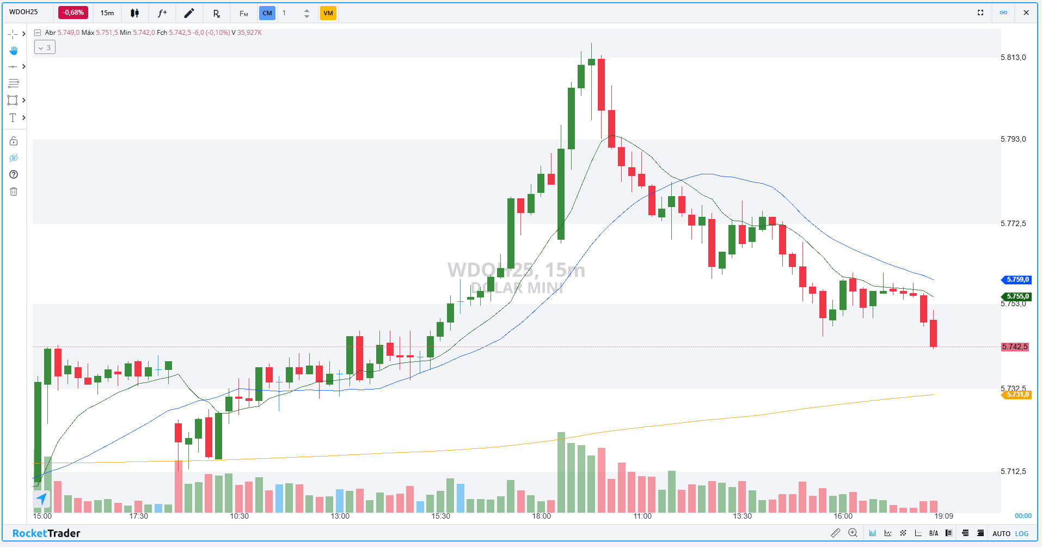Open the 15m timeframe selector
The height and width of the screenshot is (547, 1042).
[x=107, y=13]
